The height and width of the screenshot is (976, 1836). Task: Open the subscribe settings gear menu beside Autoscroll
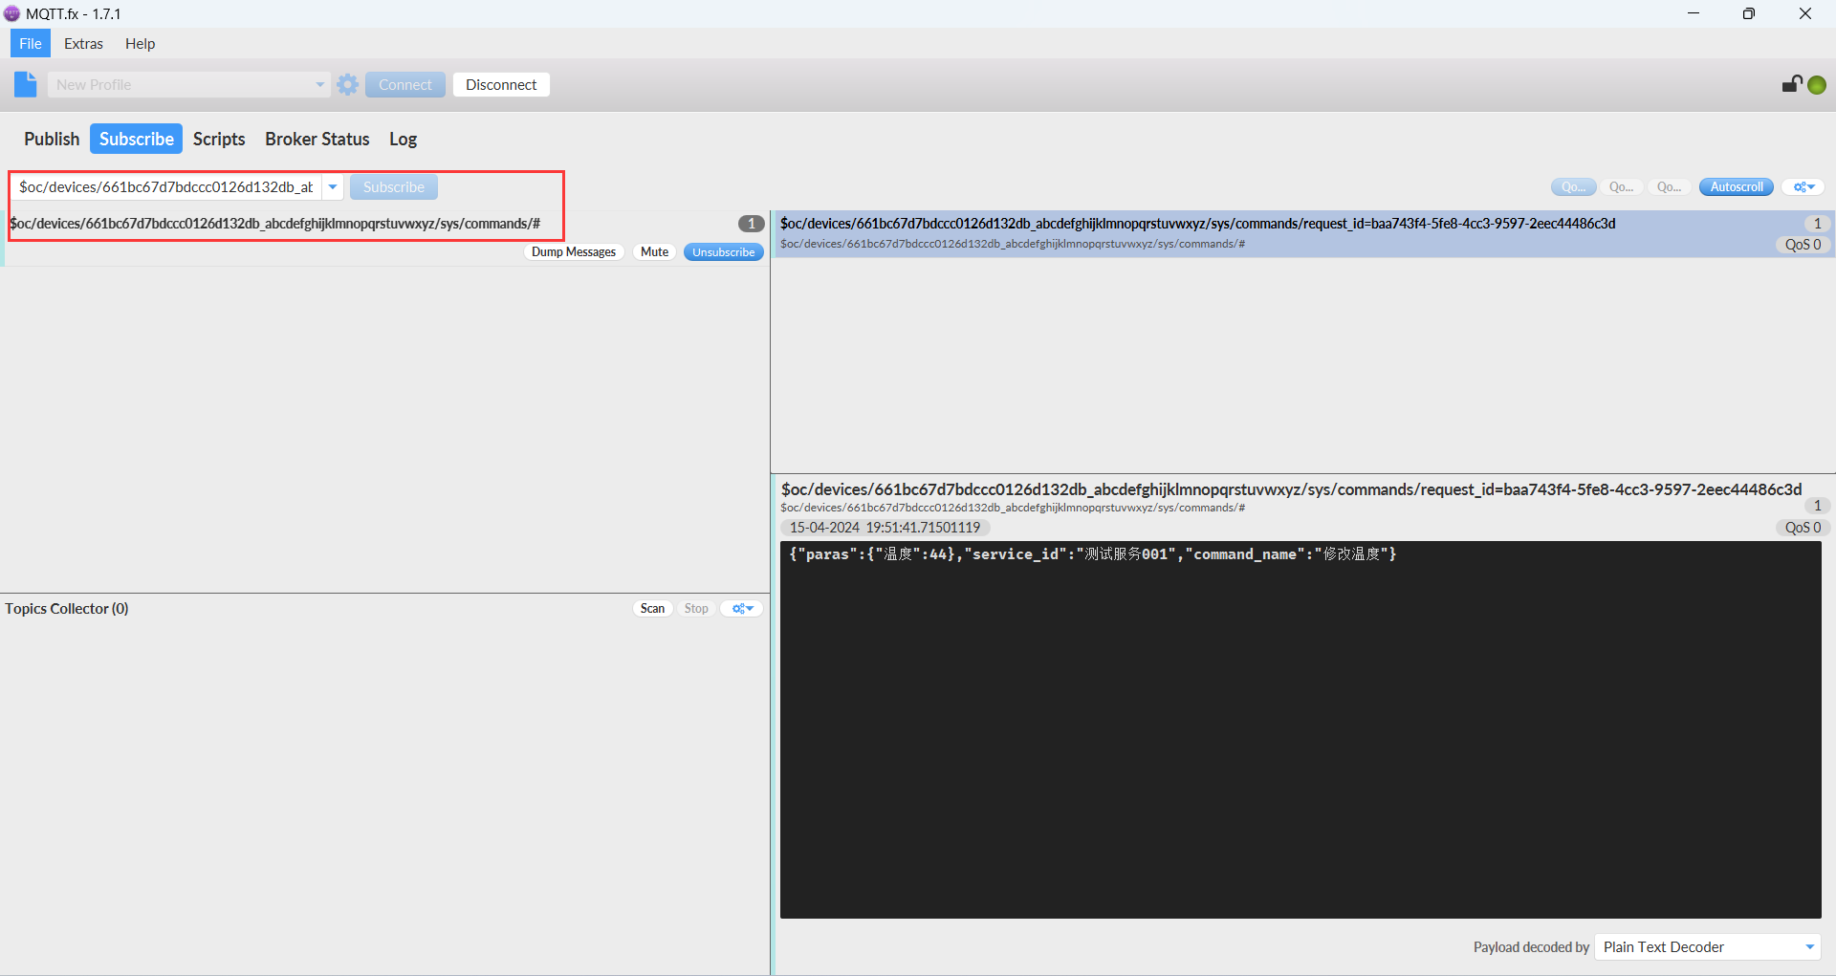pyautogui.click(x=1803, y=187)
